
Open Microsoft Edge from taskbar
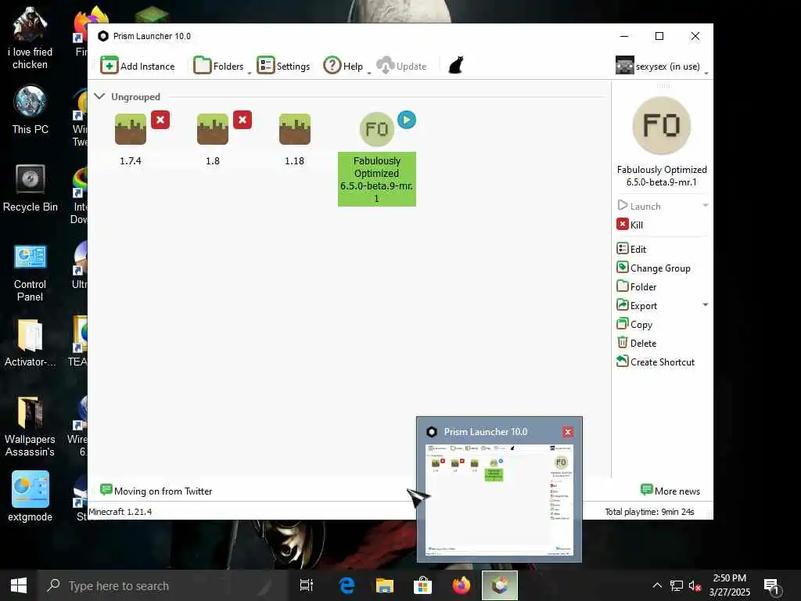347,585
